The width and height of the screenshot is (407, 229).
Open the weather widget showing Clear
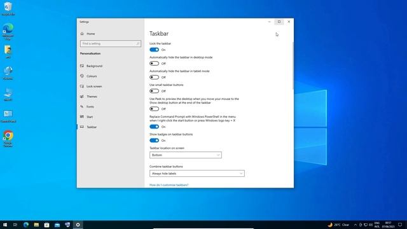(x=338, y=225)
